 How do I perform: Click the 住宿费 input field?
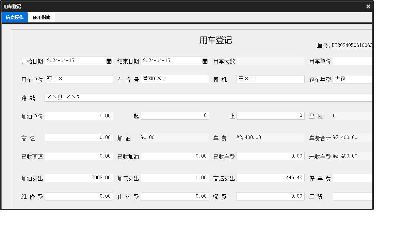[x=175, y=196]
